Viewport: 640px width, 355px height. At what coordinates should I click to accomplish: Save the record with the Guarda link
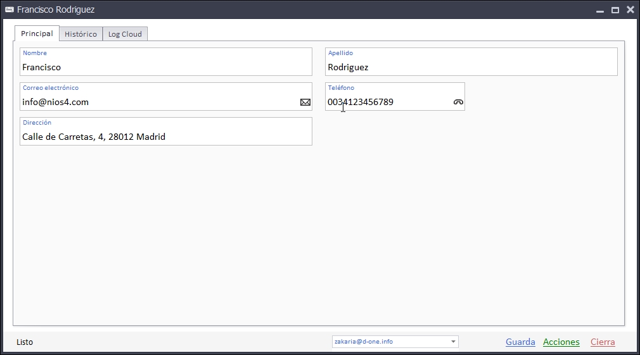click(520, 342)
